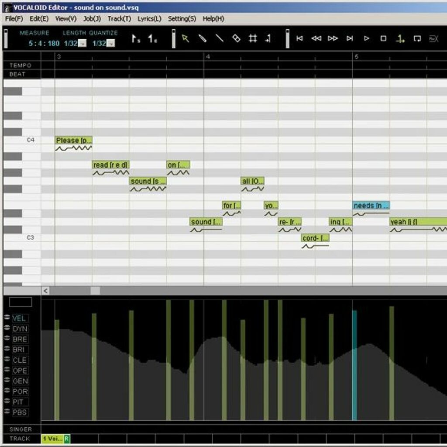Open the Lyrics(L) menu

pos(149,19)
